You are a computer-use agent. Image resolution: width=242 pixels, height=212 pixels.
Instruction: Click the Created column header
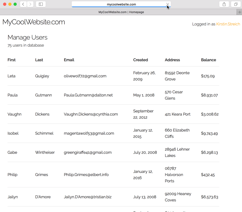point(141,60)
